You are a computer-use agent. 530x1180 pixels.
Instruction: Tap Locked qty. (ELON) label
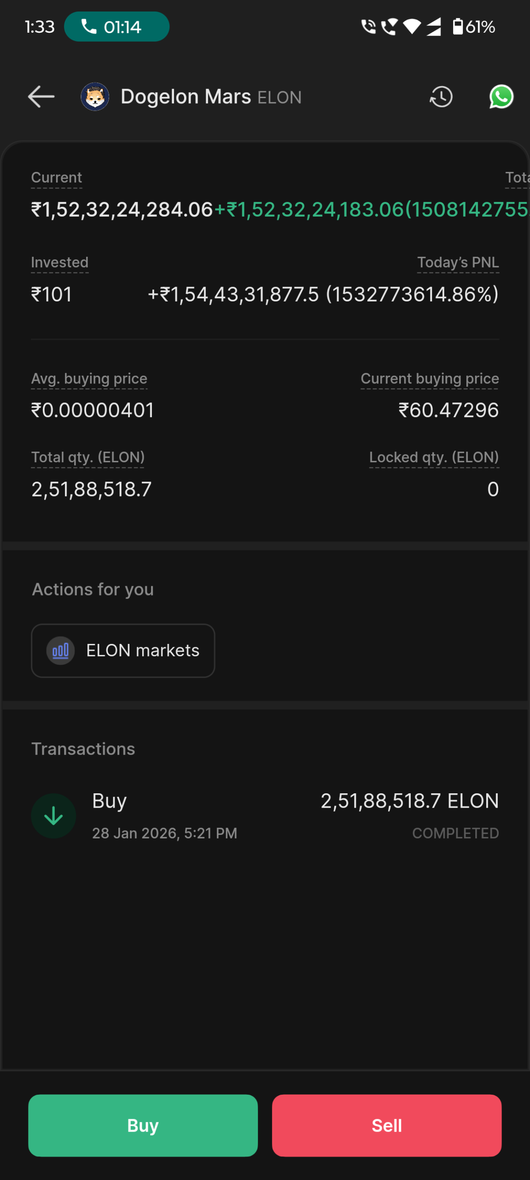pos(434,457)
